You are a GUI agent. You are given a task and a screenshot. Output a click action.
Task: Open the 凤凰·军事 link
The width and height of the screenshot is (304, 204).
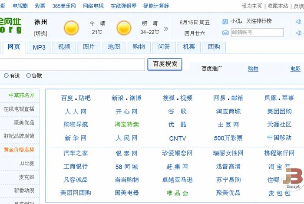(x=279, y=98)
